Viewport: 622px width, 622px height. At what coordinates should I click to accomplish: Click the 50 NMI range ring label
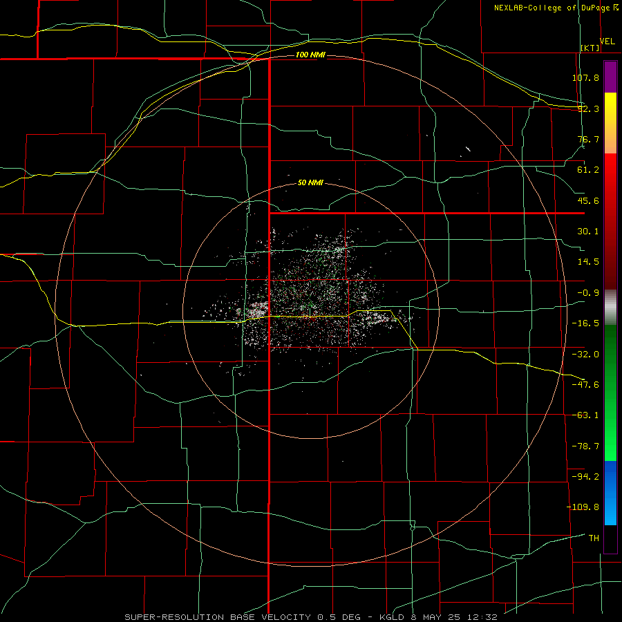310,182
